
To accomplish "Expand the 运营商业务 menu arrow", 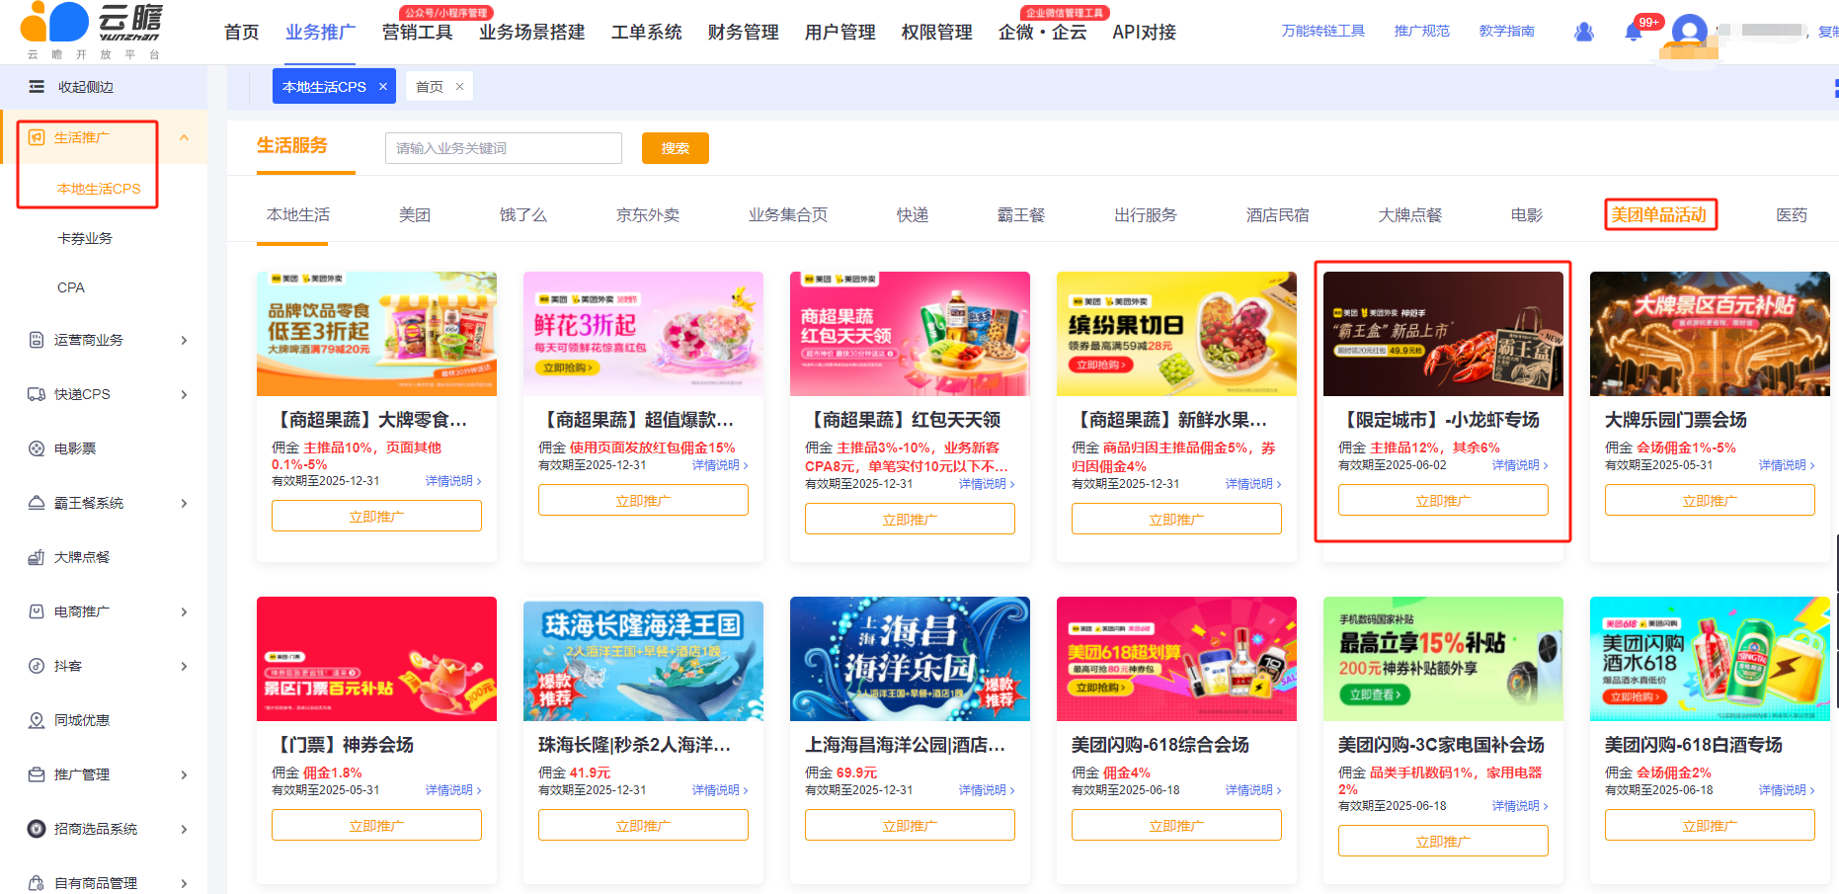I will tap(185, 340).
